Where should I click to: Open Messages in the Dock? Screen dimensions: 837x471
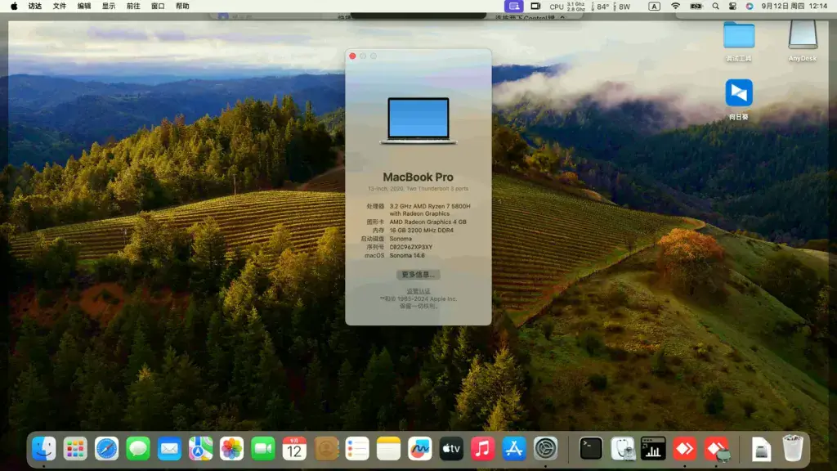137,449
